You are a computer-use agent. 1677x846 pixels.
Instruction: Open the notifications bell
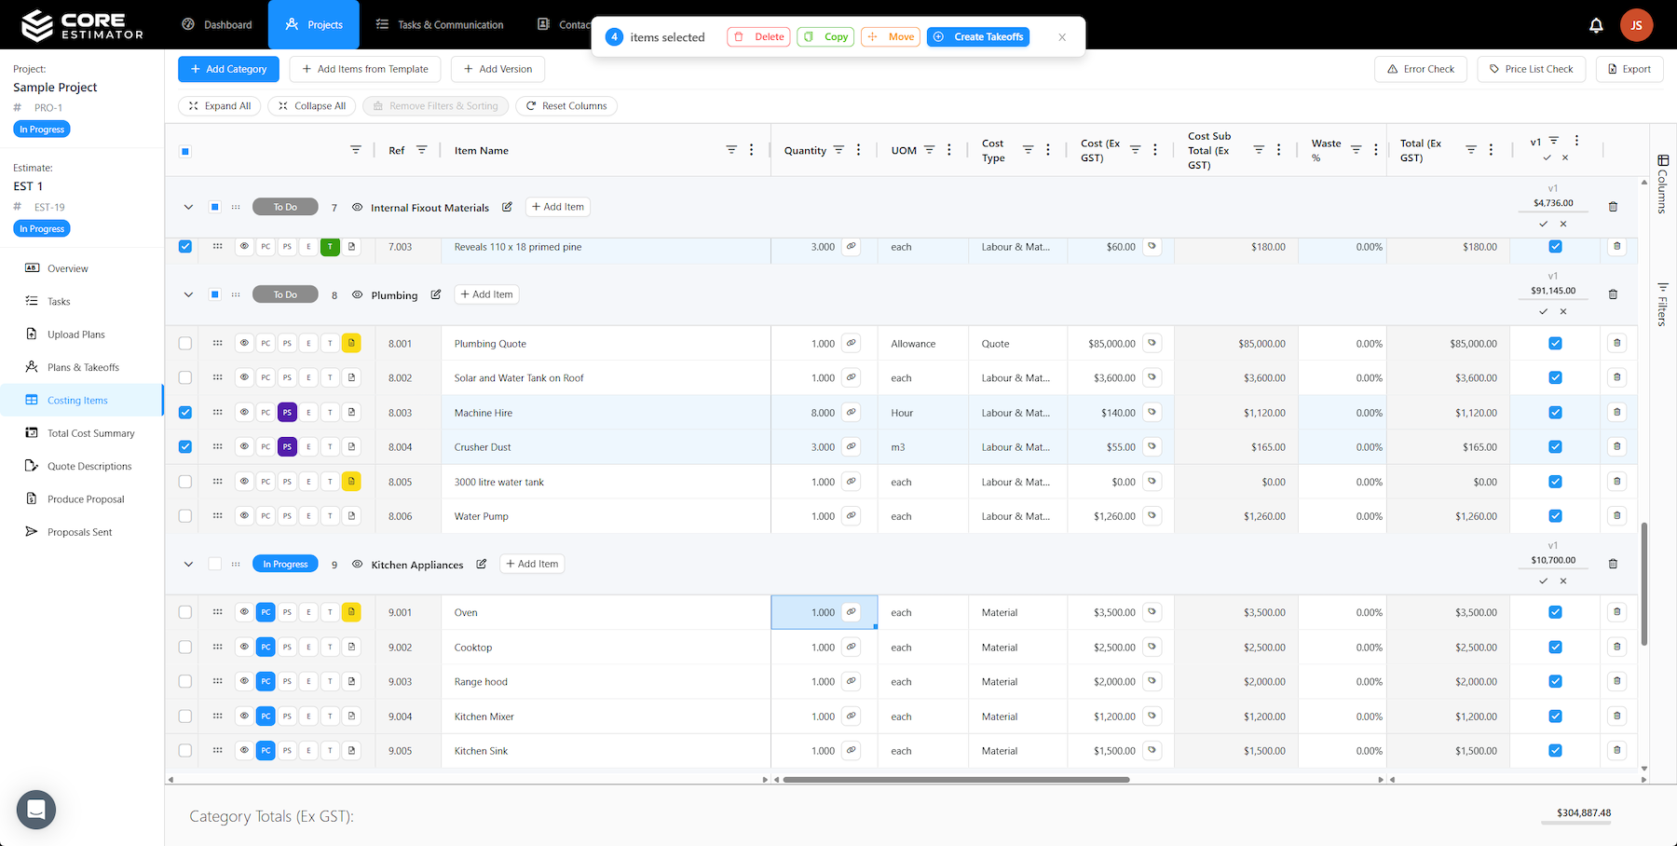(x=1596, y=25)
